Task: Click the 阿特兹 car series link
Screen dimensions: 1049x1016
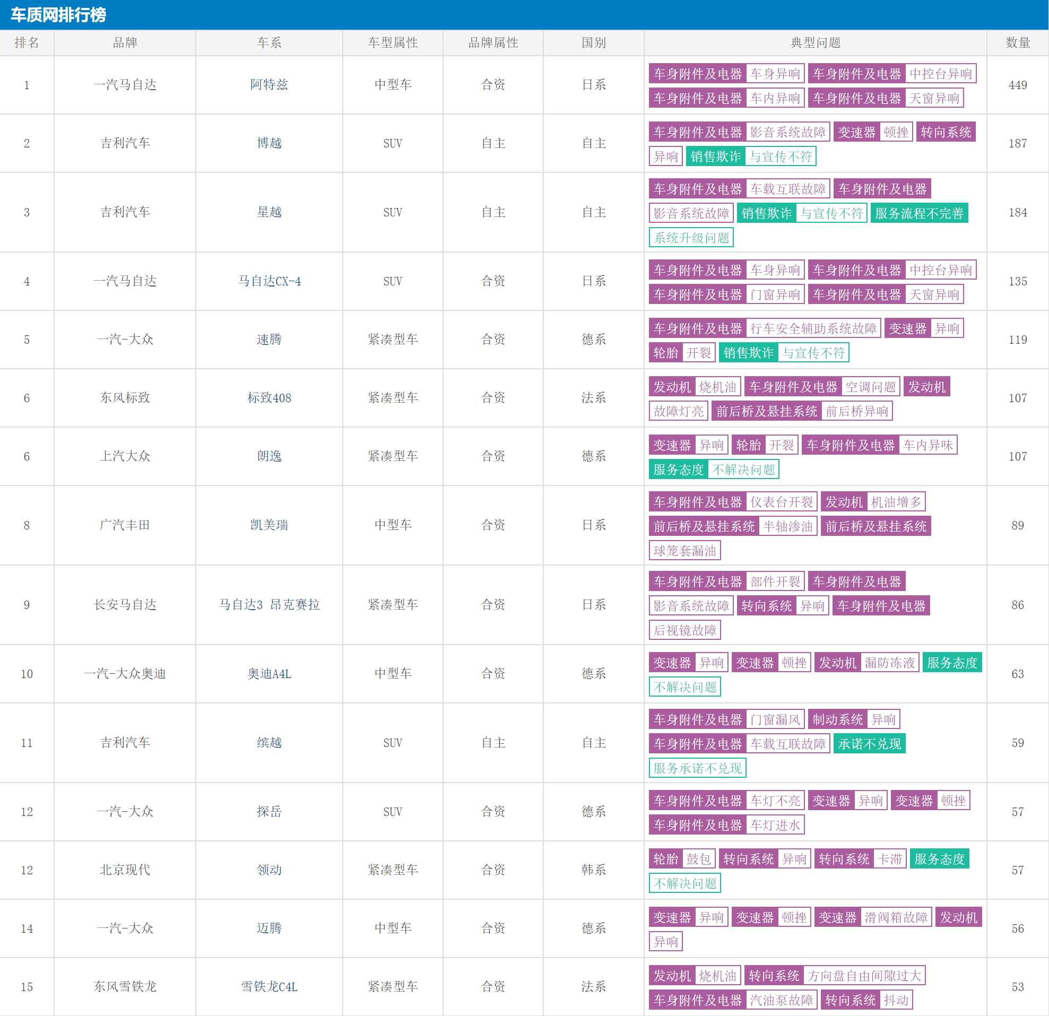Action: (x=268, y=84)
